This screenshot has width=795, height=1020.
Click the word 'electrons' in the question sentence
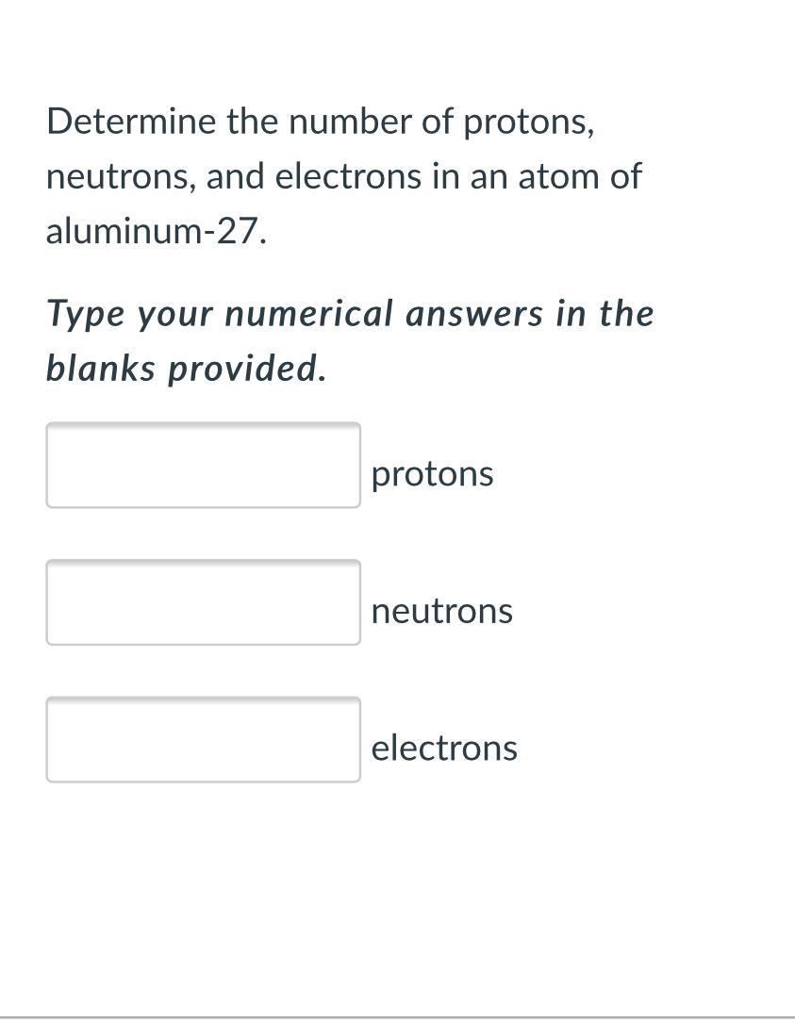tap(348, 176)
